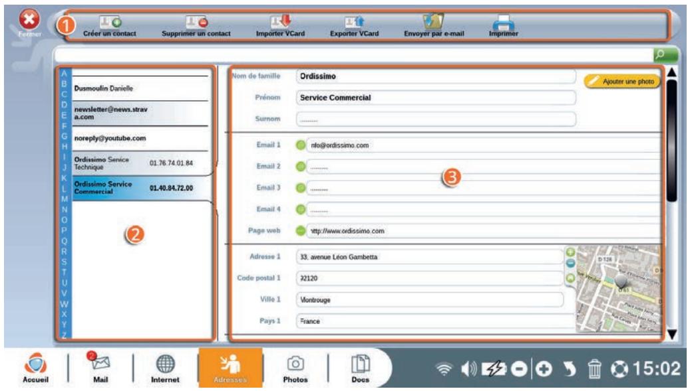Click the scrollbar up arrow
Viewport: 688px width, 391px height.
[x=672, y=72]
